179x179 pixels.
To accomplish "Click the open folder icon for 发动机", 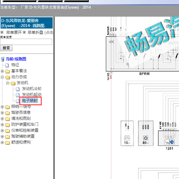I will click(13, 83).
